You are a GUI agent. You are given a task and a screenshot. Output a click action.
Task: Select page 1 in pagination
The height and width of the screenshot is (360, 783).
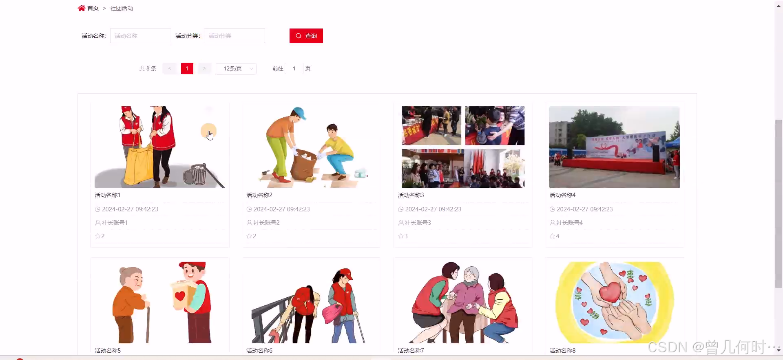pos(187,68)
